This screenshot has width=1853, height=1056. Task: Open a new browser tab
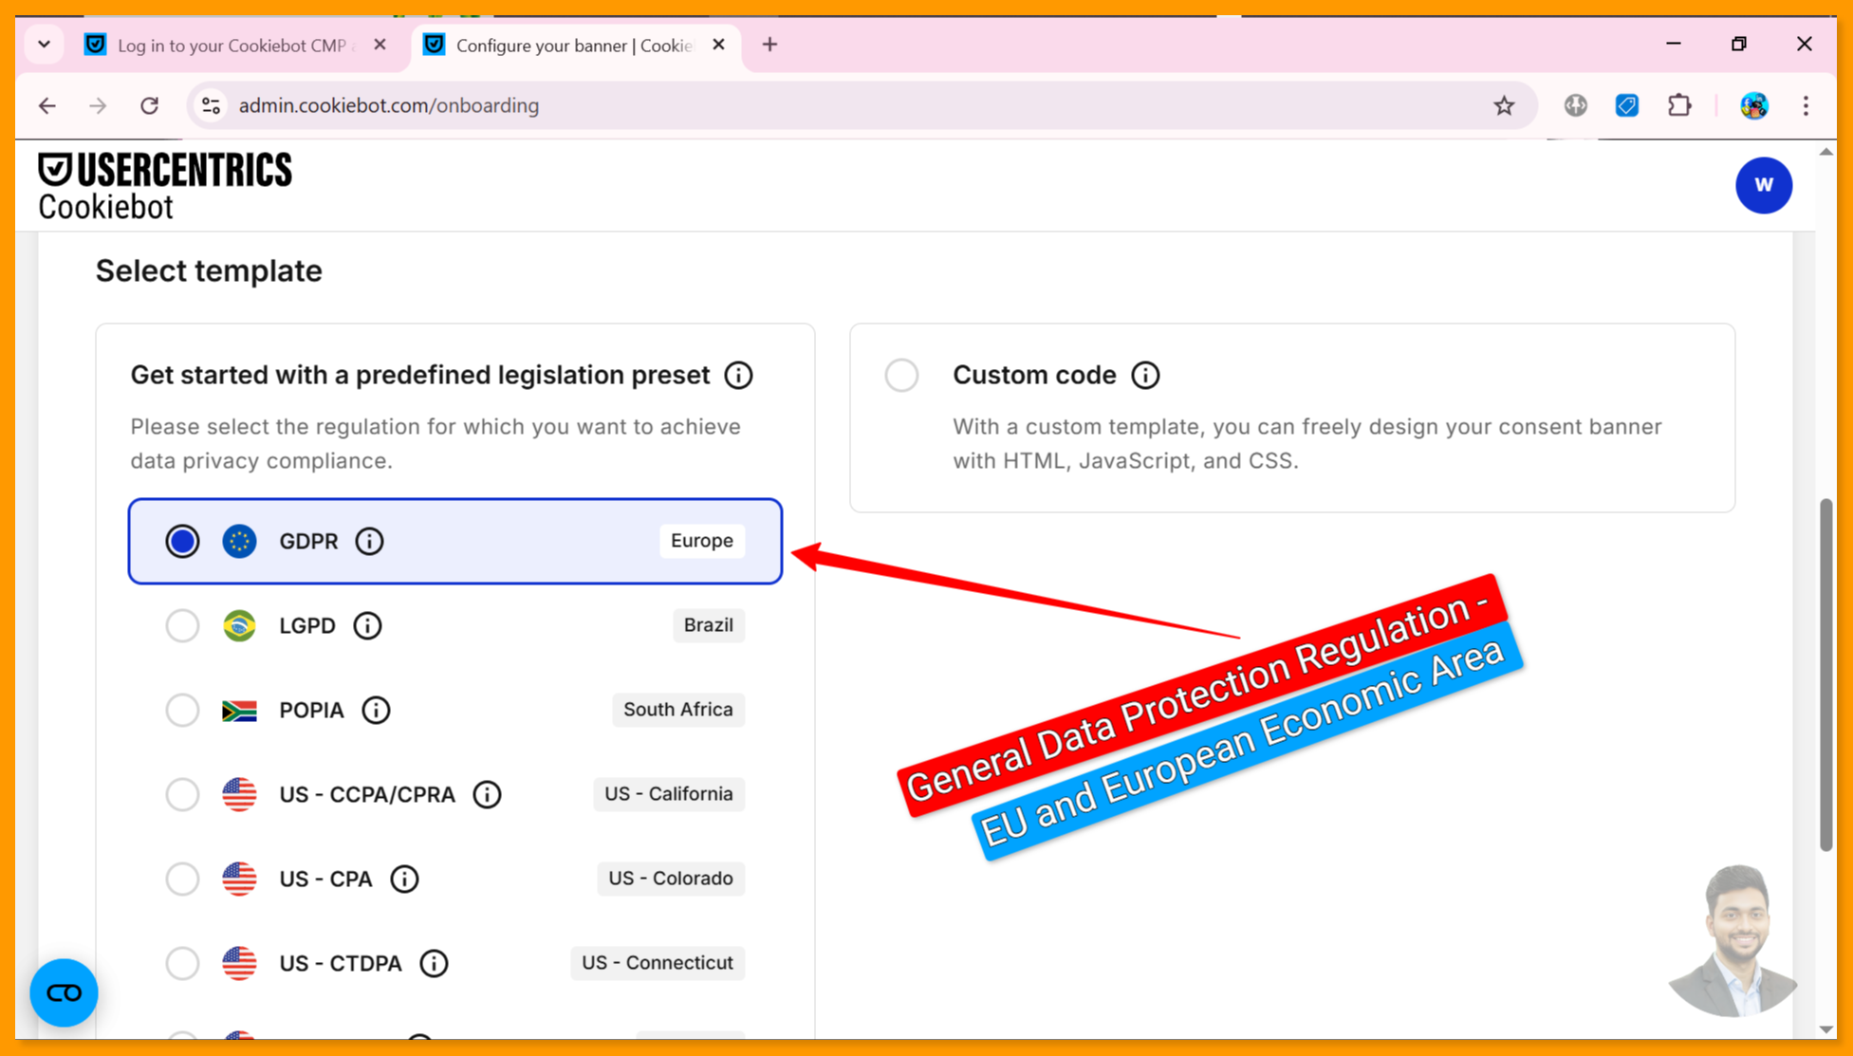769,45
